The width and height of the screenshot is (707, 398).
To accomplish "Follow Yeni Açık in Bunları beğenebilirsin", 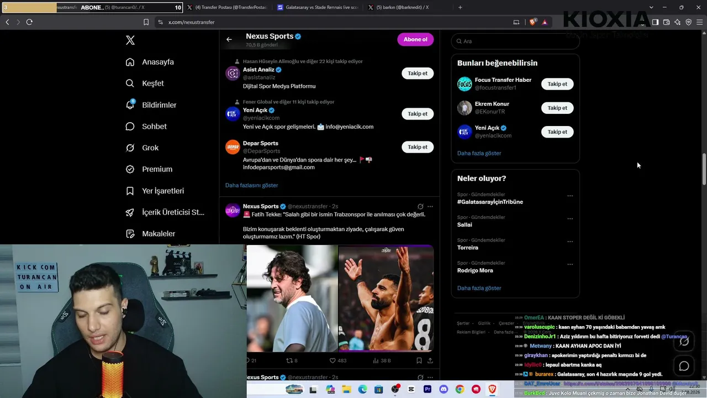I will pyautogui.click(x=557, y=132).
